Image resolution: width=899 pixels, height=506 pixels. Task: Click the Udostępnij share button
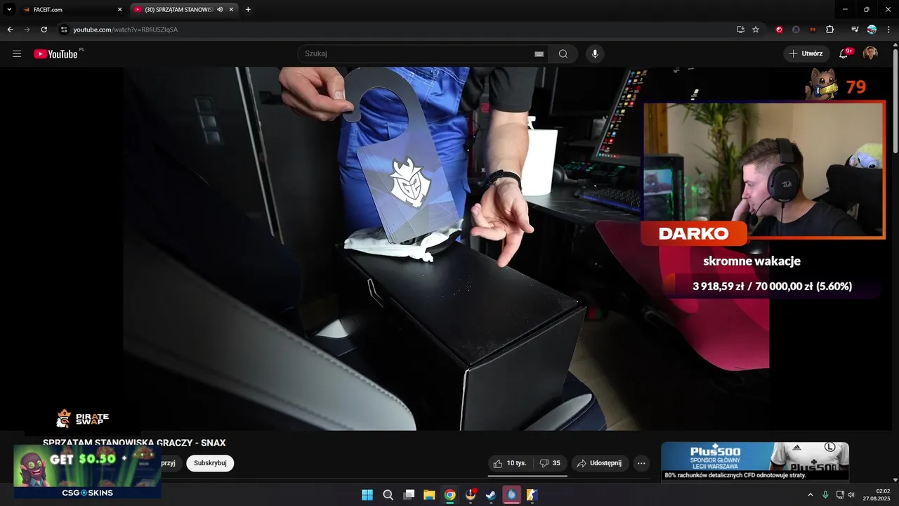point(600,463)
